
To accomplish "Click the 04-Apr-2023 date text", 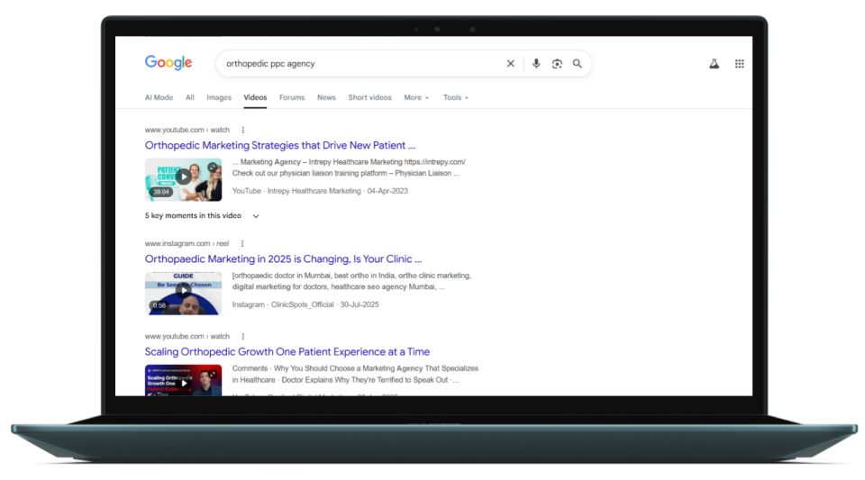I will [x=387, y=191].
